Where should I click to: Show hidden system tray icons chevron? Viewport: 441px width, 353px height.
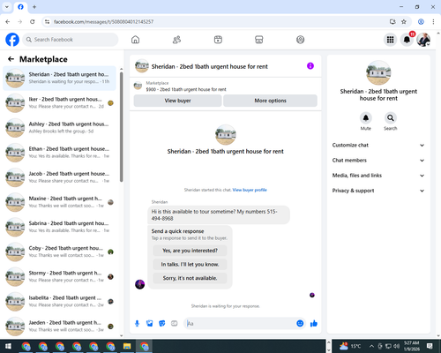[371, 346]
